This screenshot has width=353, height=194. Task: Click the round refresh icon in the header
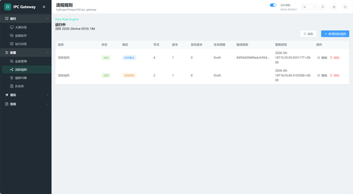(x=323, y=7)
